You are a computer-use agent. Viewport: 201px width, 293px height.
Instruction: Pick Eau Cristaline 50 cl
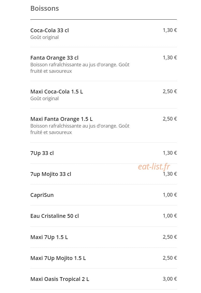tap(104, 216)
